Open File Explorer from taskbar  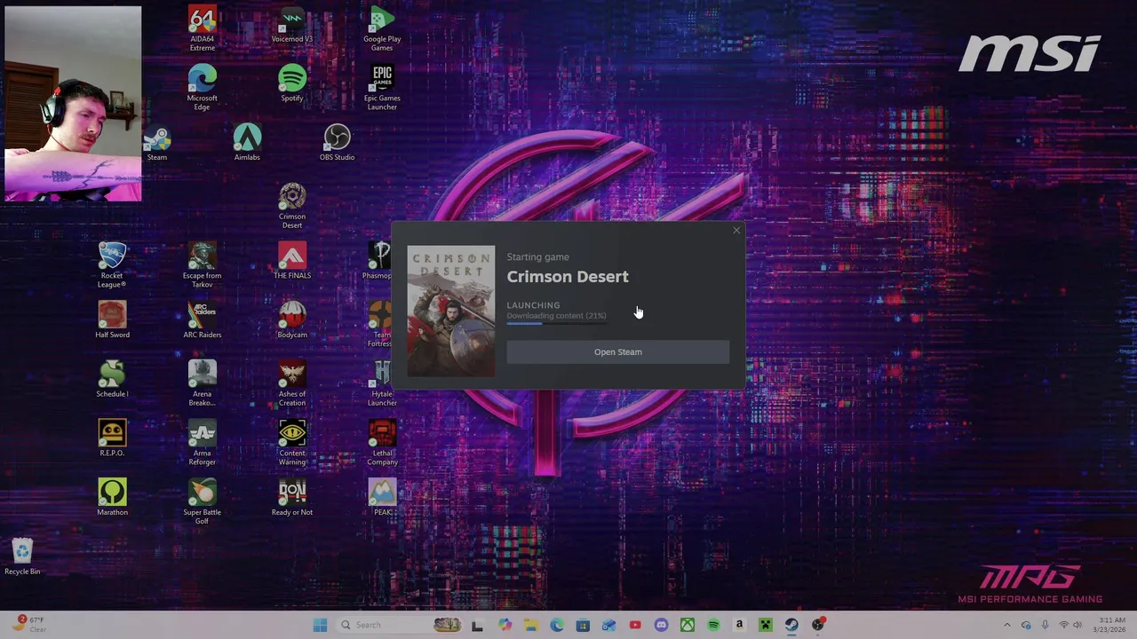pos(530,625)
